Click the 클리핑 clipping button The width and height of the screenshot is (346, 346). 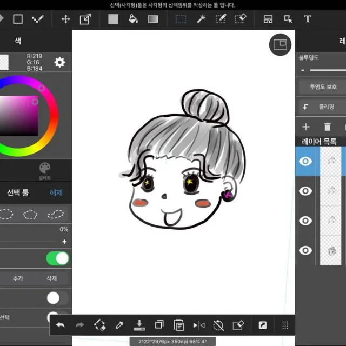(323, 107)
